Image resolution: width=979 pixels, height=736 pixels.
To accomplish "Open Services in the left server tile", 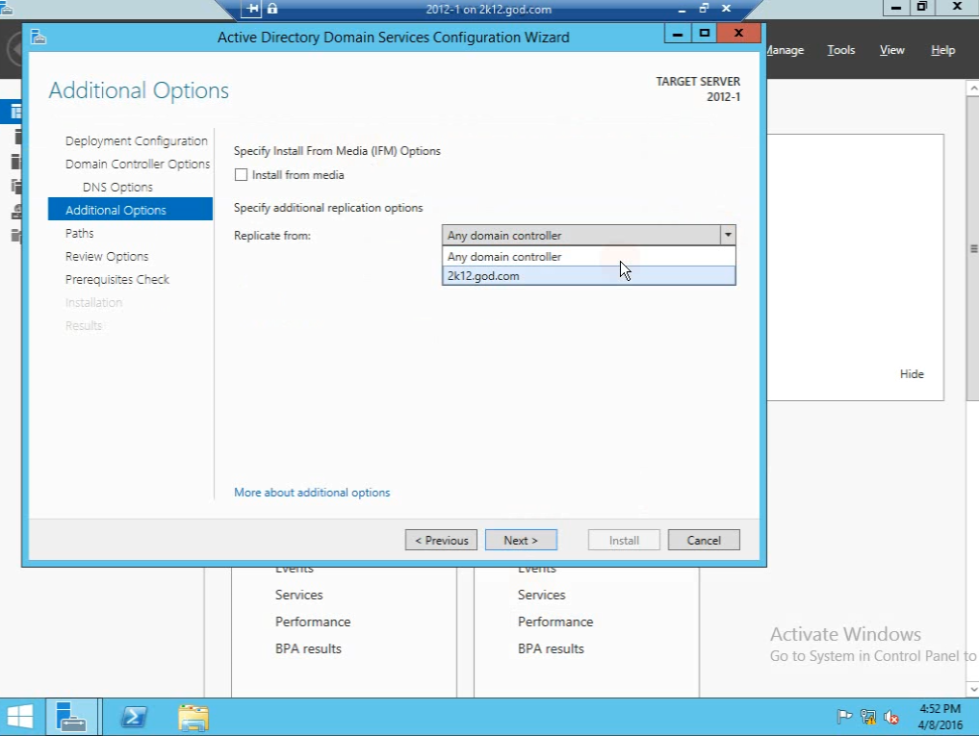I will pos(299,595).
